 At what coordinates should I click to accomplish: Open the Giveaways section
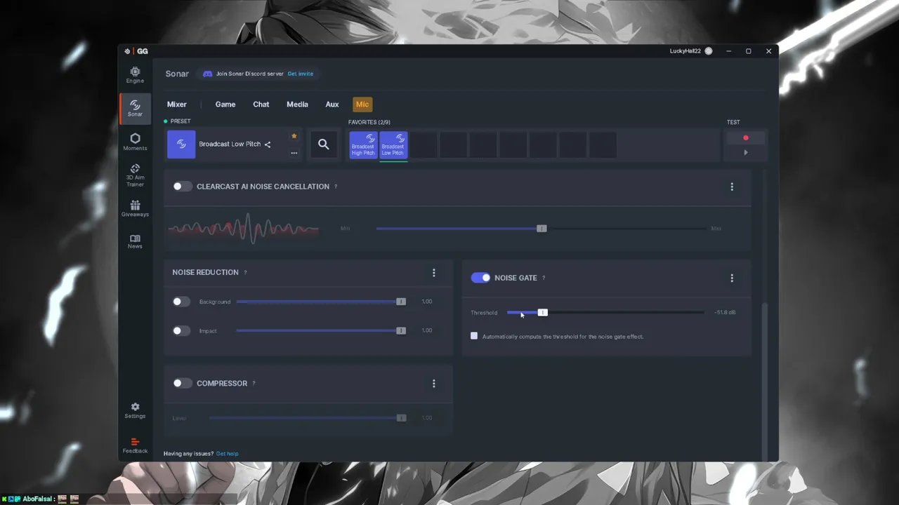(135, 208)
